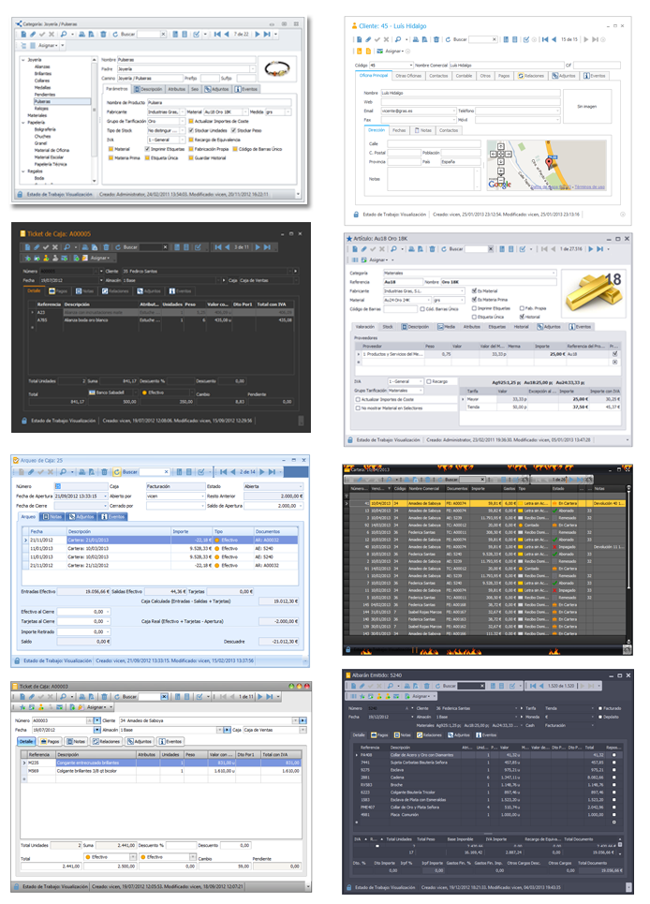Click search magnifier icon in Cliente window
The height and width of the screenshot is (904, 650).
pos(398,39)
